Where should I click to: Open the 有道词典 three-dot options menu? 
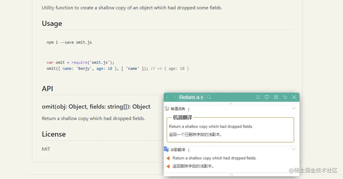click(x=189, y=109)
